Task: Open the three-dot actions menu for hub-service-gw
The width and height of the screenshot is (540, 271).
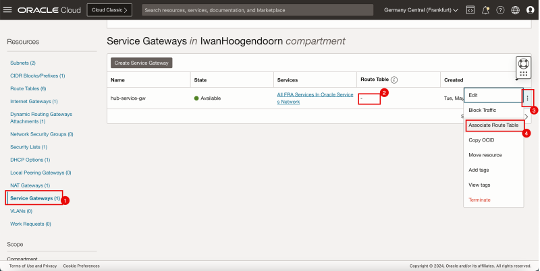Action: click(528, 98)
